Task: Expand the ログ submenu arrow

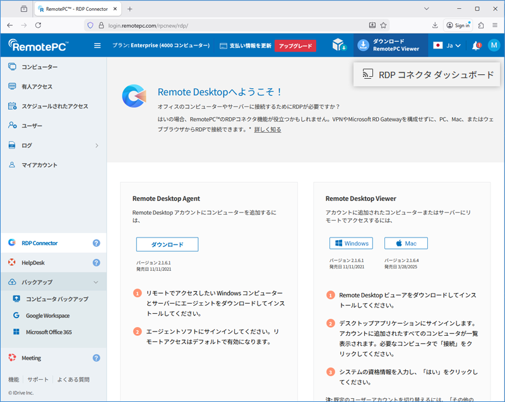Action: pos(97,146)
